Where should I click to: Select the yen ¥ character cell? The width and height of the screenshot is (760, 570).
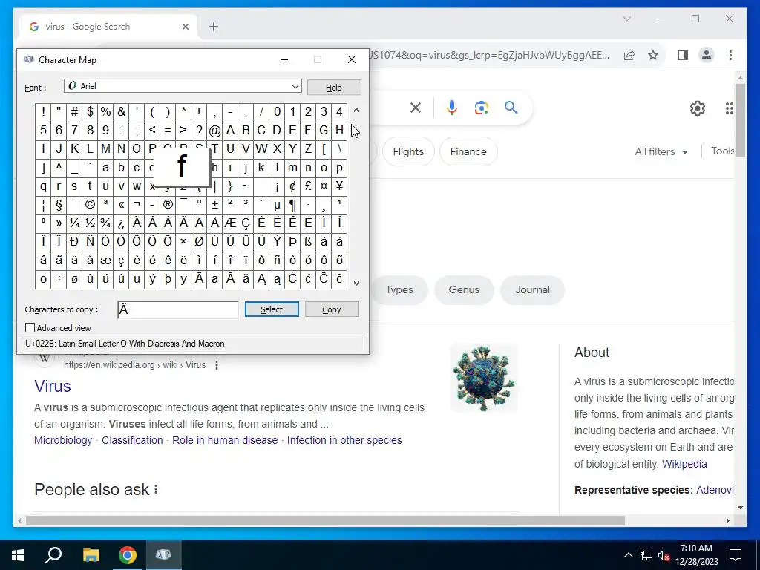[x=339, y=186]
